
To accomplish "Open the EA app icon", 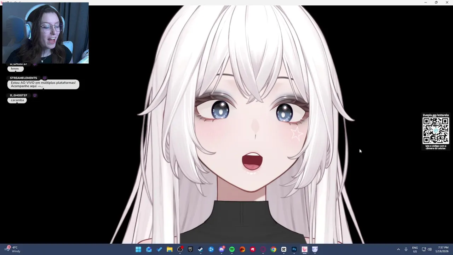I will (242, 249).
